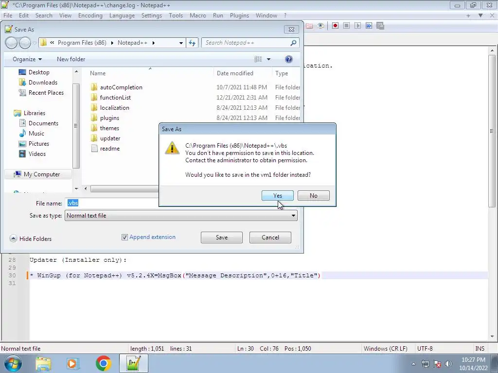Open the Save as type dropdown

point(181,216)
